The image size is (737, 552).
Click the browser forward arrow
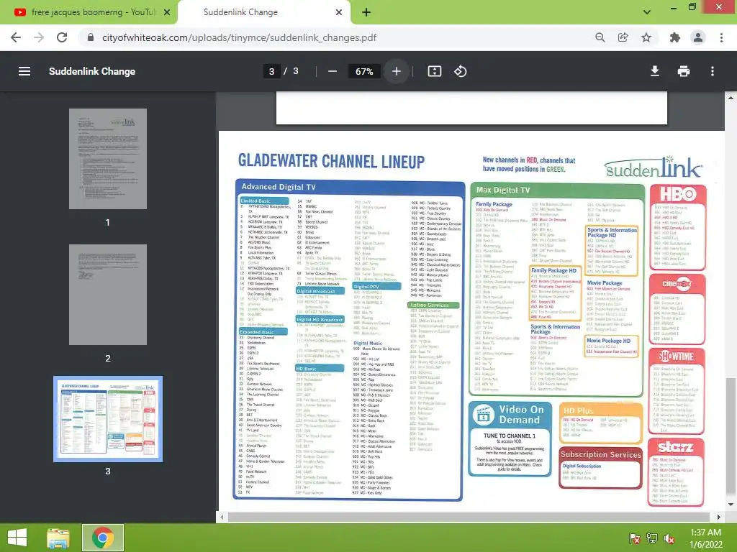(39, 37)
